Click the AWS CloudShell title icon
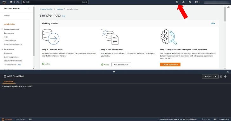 (x=5, y=76)
